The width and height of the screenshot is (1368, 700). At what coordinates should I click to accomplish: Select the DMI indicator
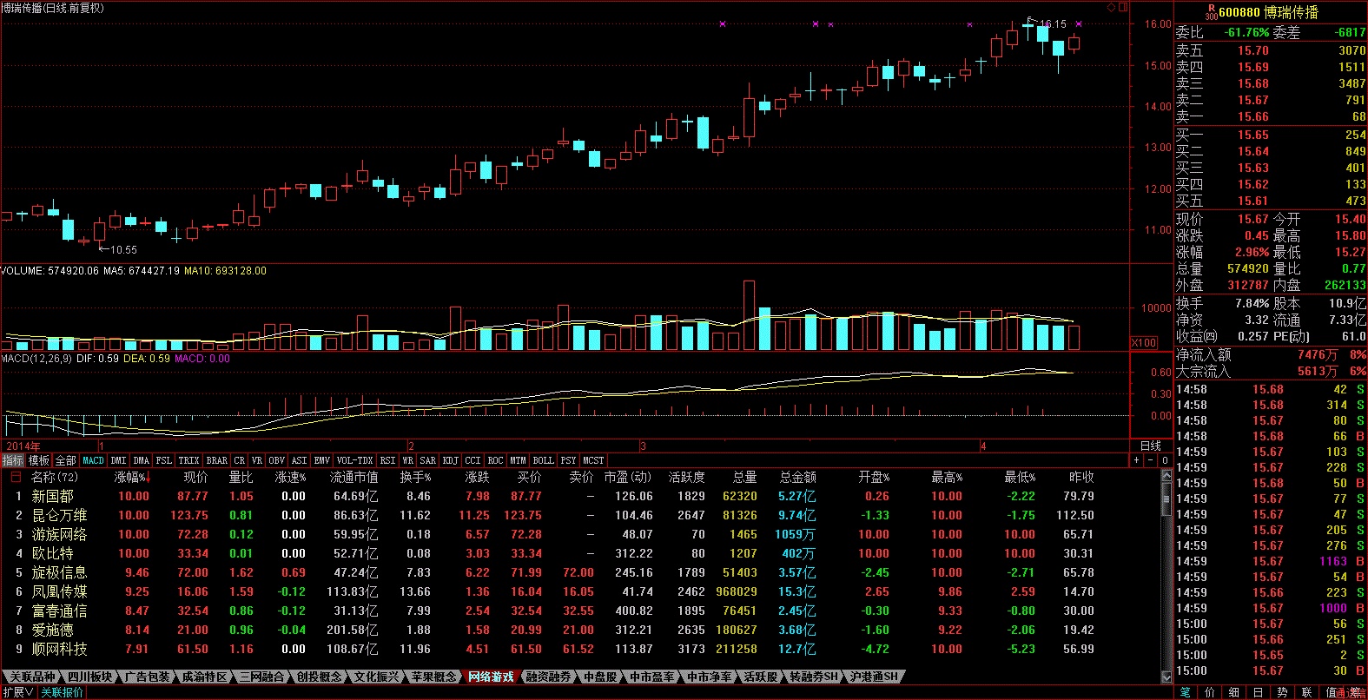point(119,460)
